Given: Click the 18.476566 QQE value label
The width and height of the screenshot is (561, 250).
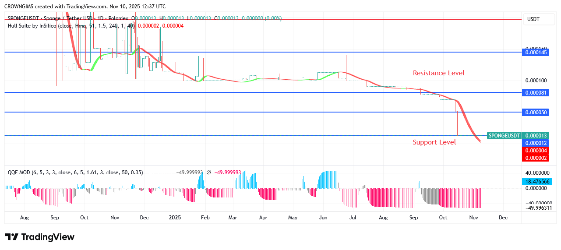Looking at the screenshot, I should tap(536, 181).
